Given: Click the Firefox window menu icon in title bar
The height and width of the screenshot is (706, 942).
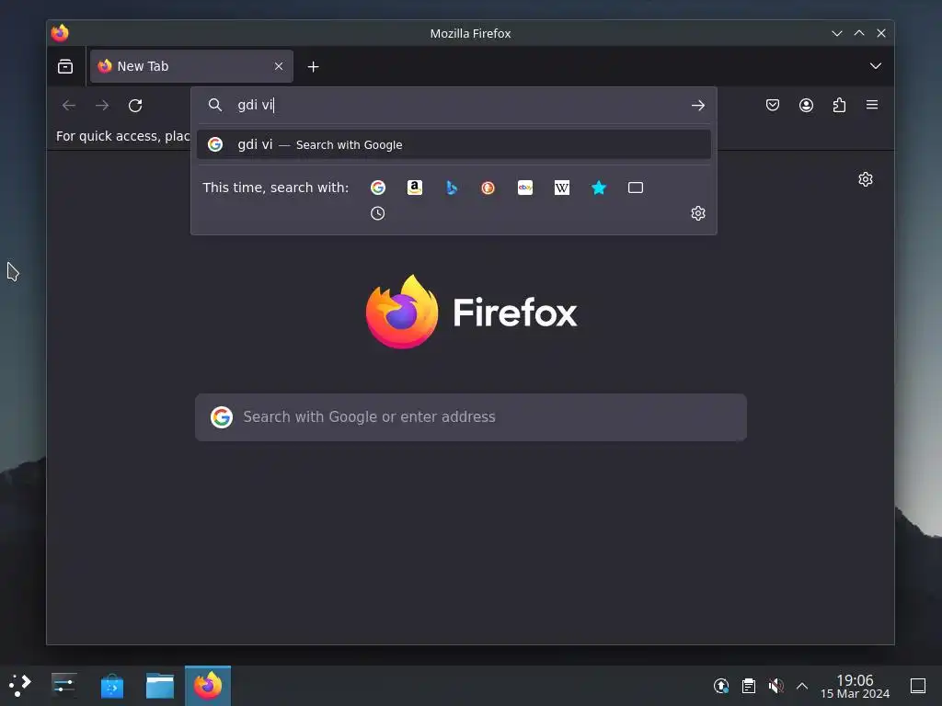Looking at the screenshot, I should click(60, 33).
